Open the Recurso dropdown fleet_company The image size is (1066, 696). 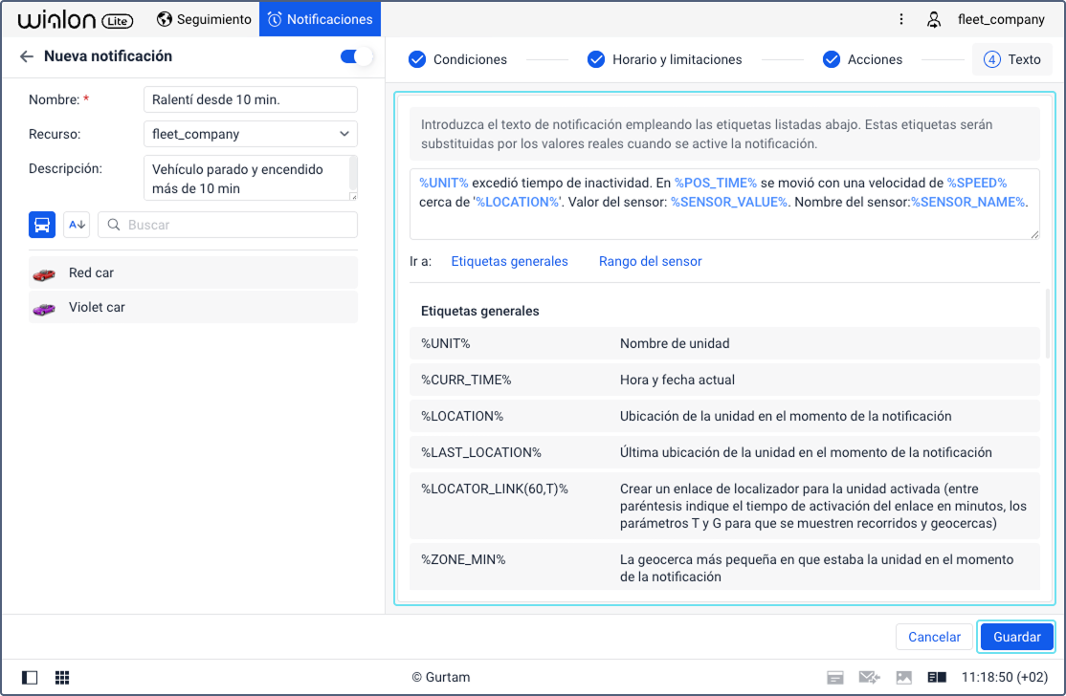point(250,134)
